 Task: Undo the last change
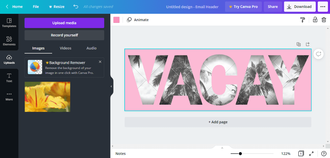pyautogui.click(x=76, y=7)
